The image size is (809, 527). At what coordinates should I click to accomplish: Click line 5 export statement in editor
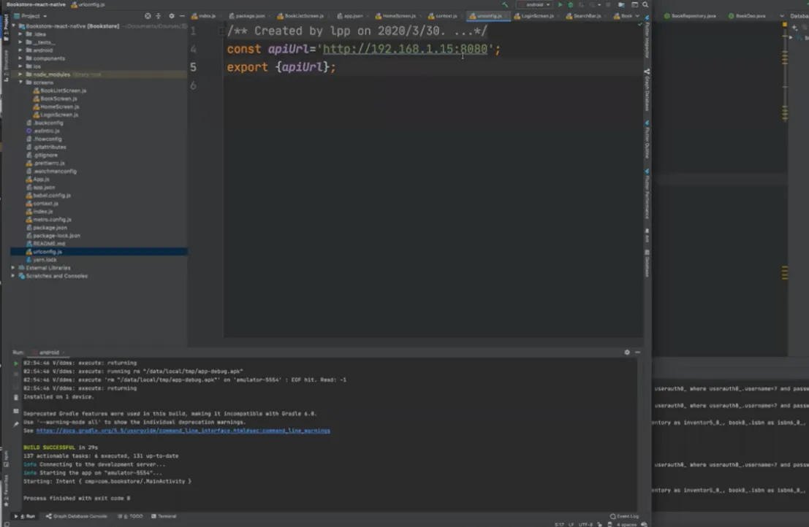click(281, 67)
